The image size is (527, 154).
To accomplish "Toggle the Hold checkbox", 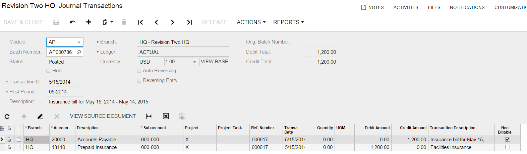I will (x=48, y=71).
